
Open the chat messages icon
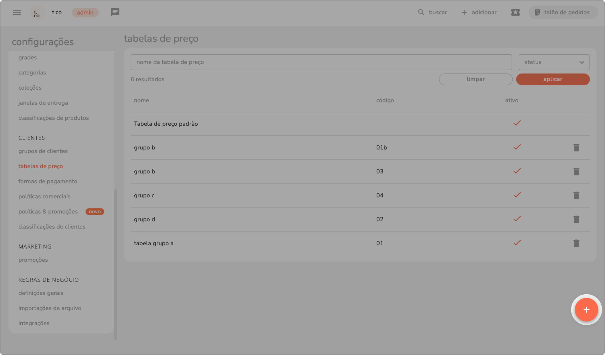click(x=115, y=12)
